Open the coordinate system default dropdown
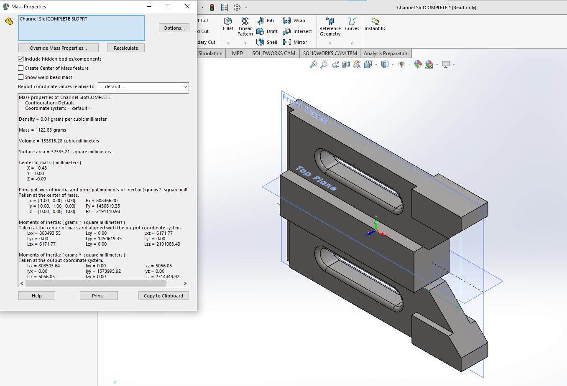Image resolution: width=567 pixels, height=386 pixels. pyautogui.click(x=143, y=86)
